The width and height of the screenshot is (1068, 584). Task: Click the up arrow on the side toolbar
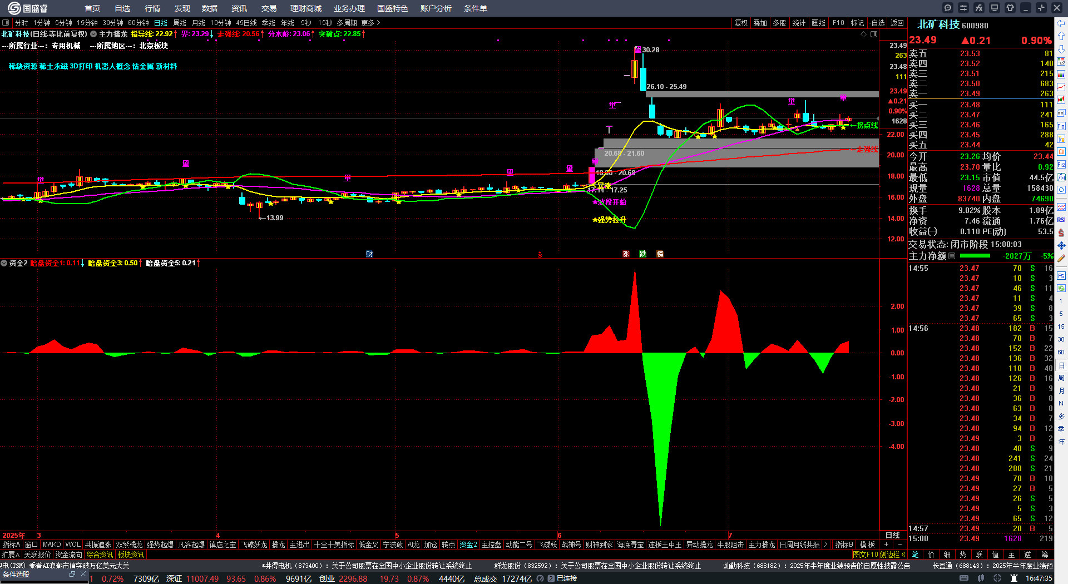(1061, 36)
